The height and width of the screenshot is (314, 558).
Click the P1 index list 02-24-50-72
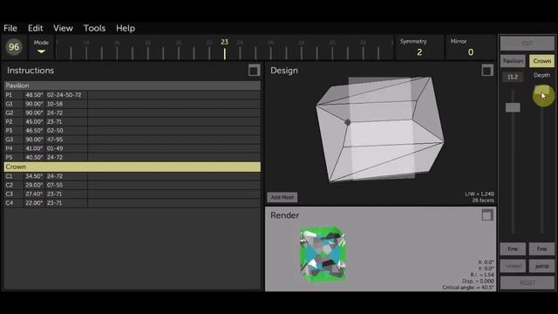pos(64,95)
